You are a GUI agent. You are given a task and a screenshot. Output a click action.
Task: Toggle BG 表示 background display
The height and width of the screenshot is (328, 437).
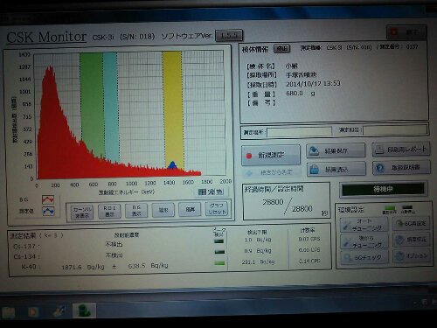[136, 210]
